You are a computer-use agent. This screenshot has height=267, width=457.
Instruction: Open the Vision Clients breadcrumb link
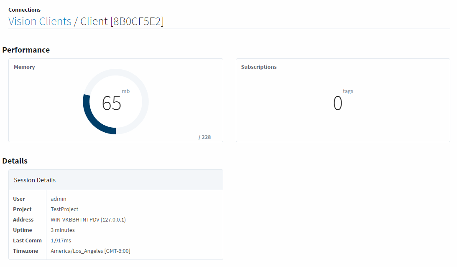40,21
